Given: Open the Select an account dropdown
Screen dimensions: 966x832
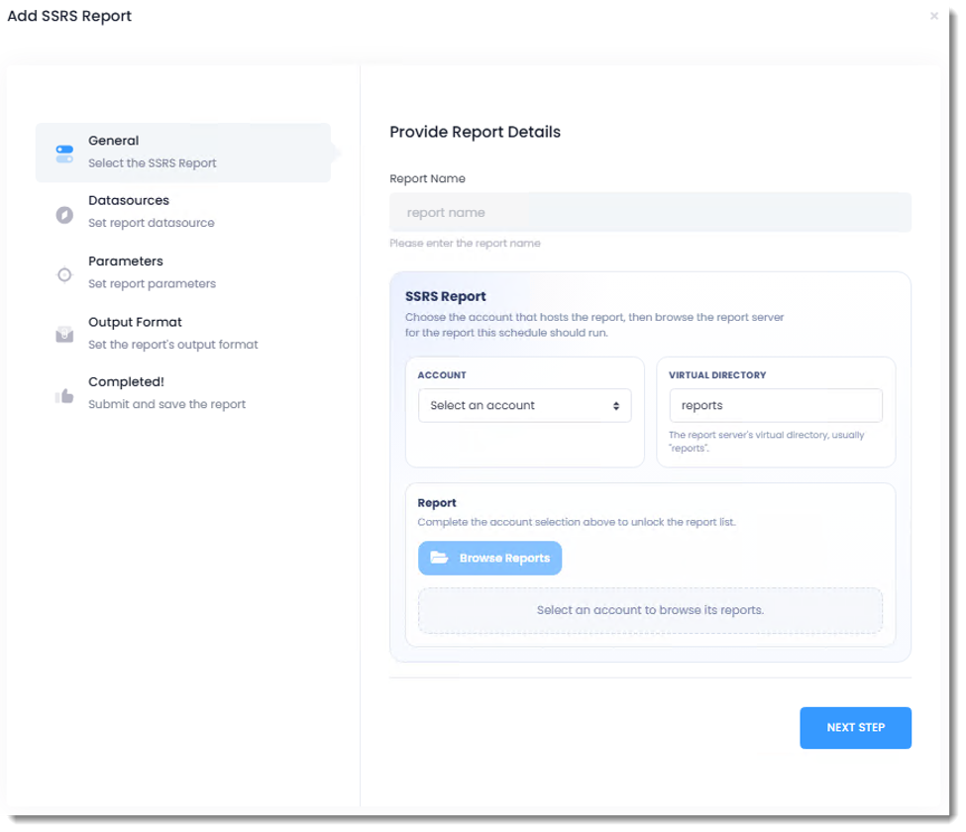Looking at the screenshot, I should (x=525, y=405).
